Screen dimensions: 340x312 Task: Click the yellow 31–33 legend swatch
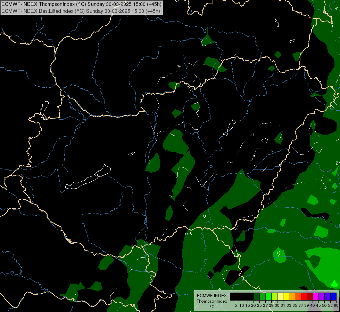(287, 296)
